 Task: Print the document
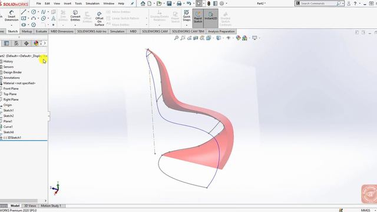tap(179, 4)
